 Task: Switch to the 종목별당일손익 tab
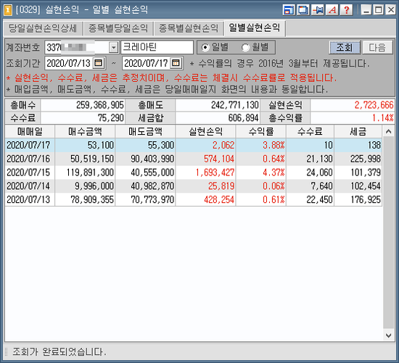coord(118,28)
